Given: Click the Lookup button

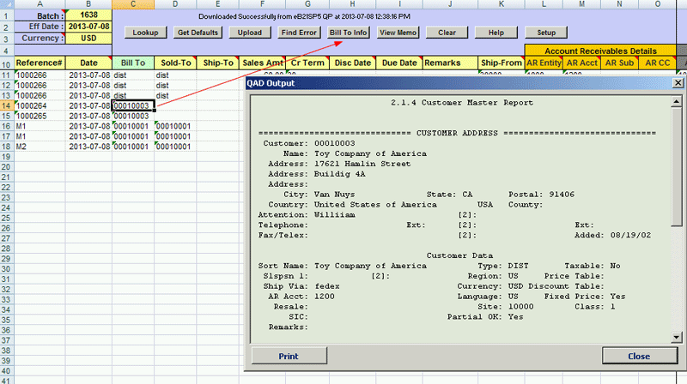Looking at the screenshot, I should tap(145, 33).
